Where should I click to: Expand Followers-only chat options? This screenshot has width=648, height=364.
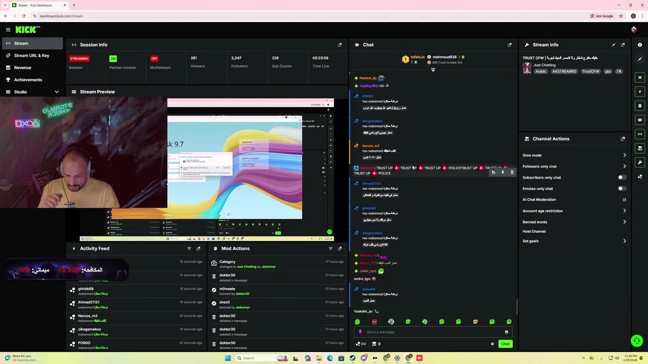click(624, 166)
